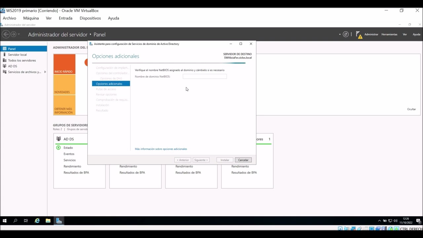Select Servidor local in sidebar
This screenshot has width=423, height=238.
[24, 55]
